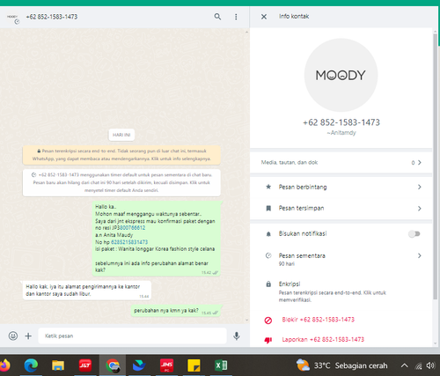The image size is (440, 376).
Task: Click the small contact avatar in chat header
Action: pyautogui.click(x=12, y=18)
